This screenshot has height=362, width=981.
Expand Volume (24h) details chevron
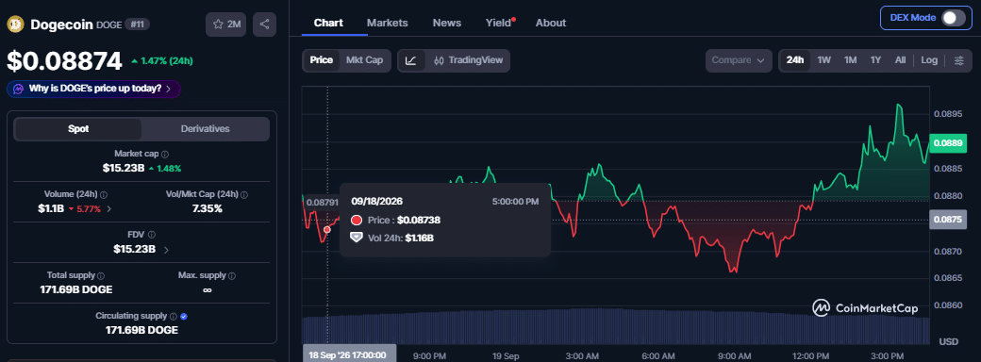pos(109,209)
